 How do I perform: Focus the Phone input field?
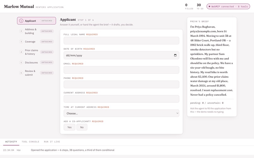point(121,84)
